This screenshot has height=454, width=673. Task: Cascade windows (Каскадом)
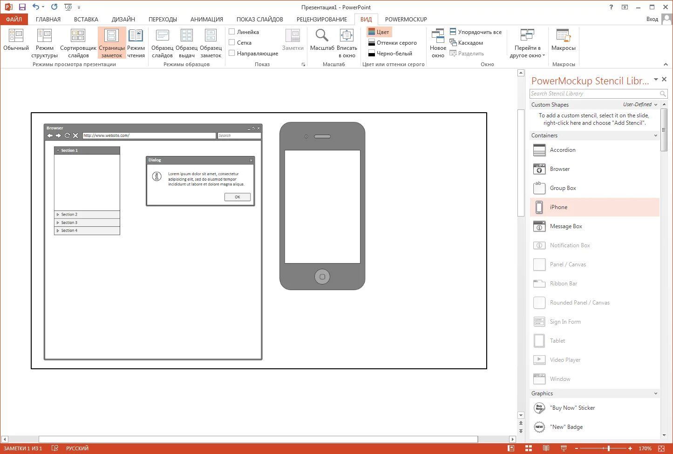point(466,42)
